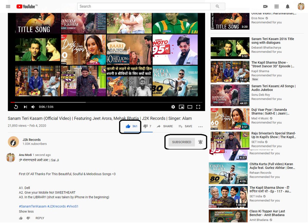The height and width of the screenshot is (223, 308).
Task: Open sidebar 44:01 Audio Jukebox thumbnail
Action: click(x=230, y=95)
